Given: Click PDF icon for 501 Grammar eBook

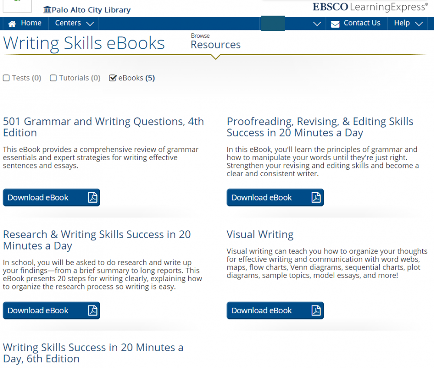Looking at the screenshot, I should (93, 197).
